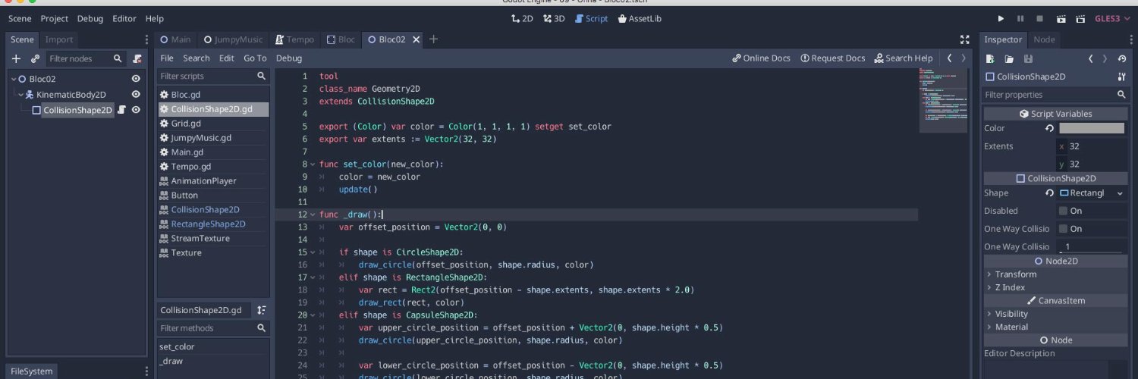
Task: Switch to the Import tab
Action: (59, 39)
